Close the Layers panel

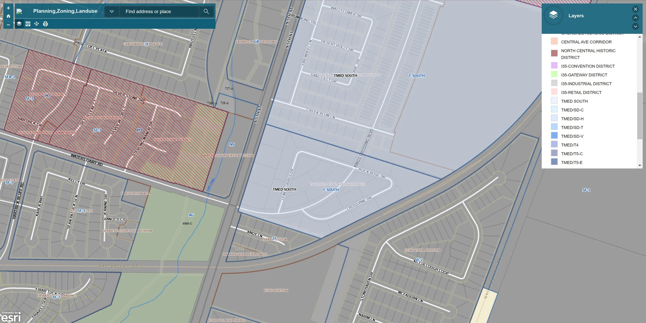[635, 9]
